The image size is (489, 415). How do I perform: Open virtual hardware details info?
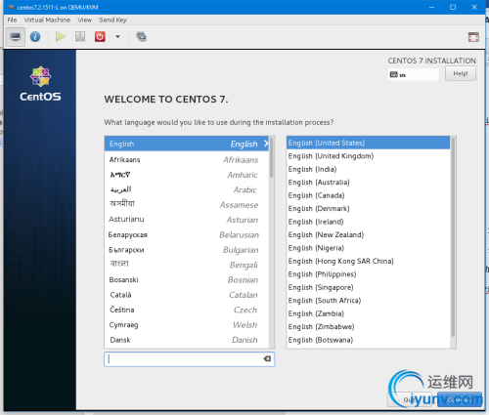coord(35,36)
